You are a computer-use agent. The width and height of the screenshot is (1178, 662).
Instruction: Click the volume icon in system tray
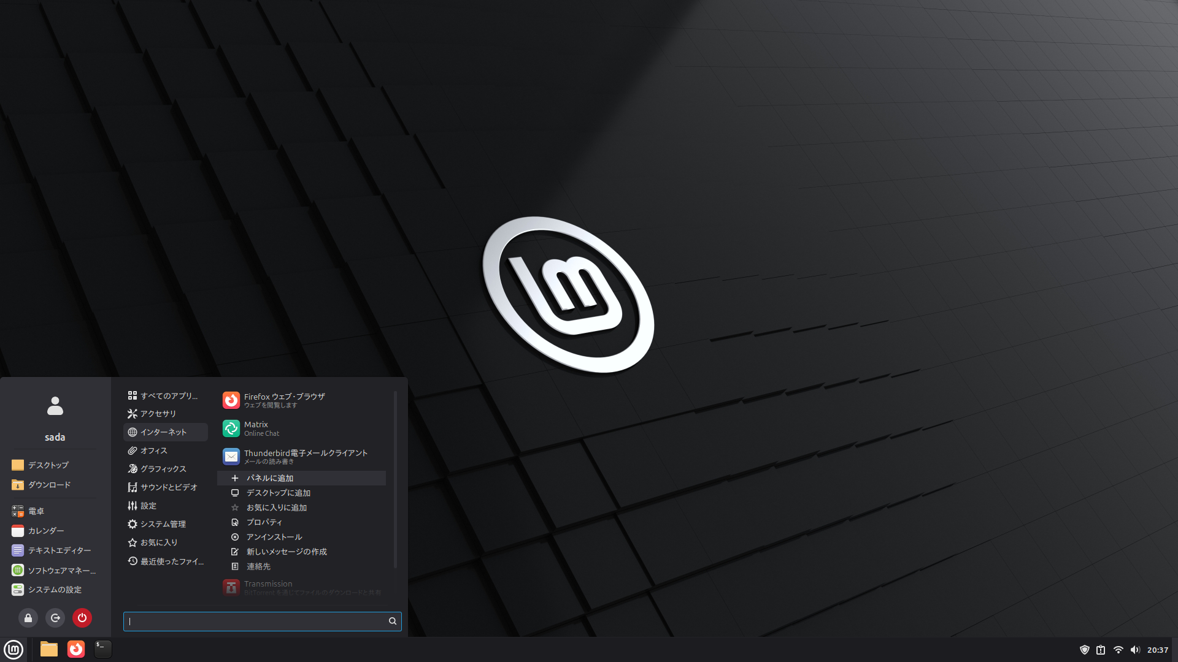click(1134, 650)
